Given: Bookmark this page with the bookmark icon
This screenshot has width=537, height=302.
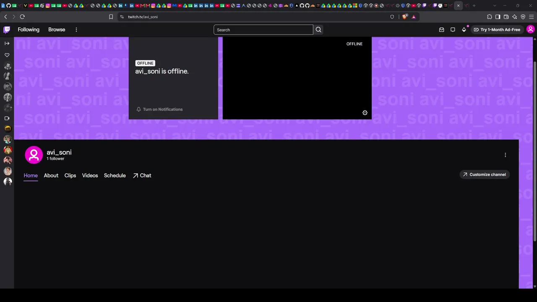Looking at the screenshot, I should click(111, 17).
